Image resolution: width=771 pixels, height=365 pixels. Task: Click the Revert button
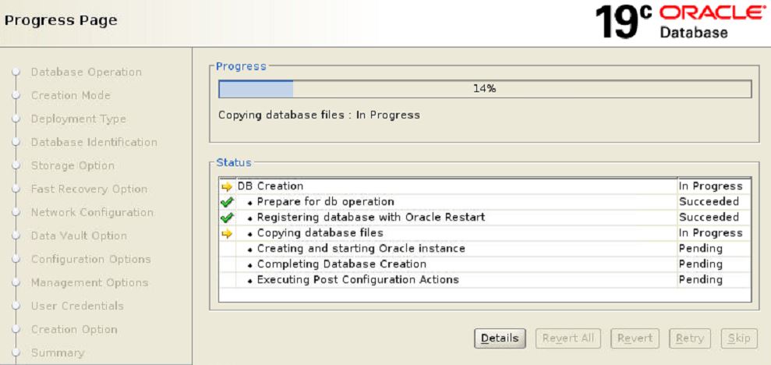pyautogui.click(x=635, y=338)
